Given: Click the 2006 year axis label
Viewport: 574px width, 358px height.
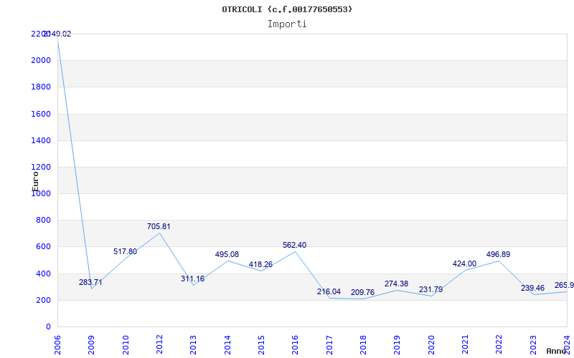Looking at the screenshot, I should pos(57,345).
